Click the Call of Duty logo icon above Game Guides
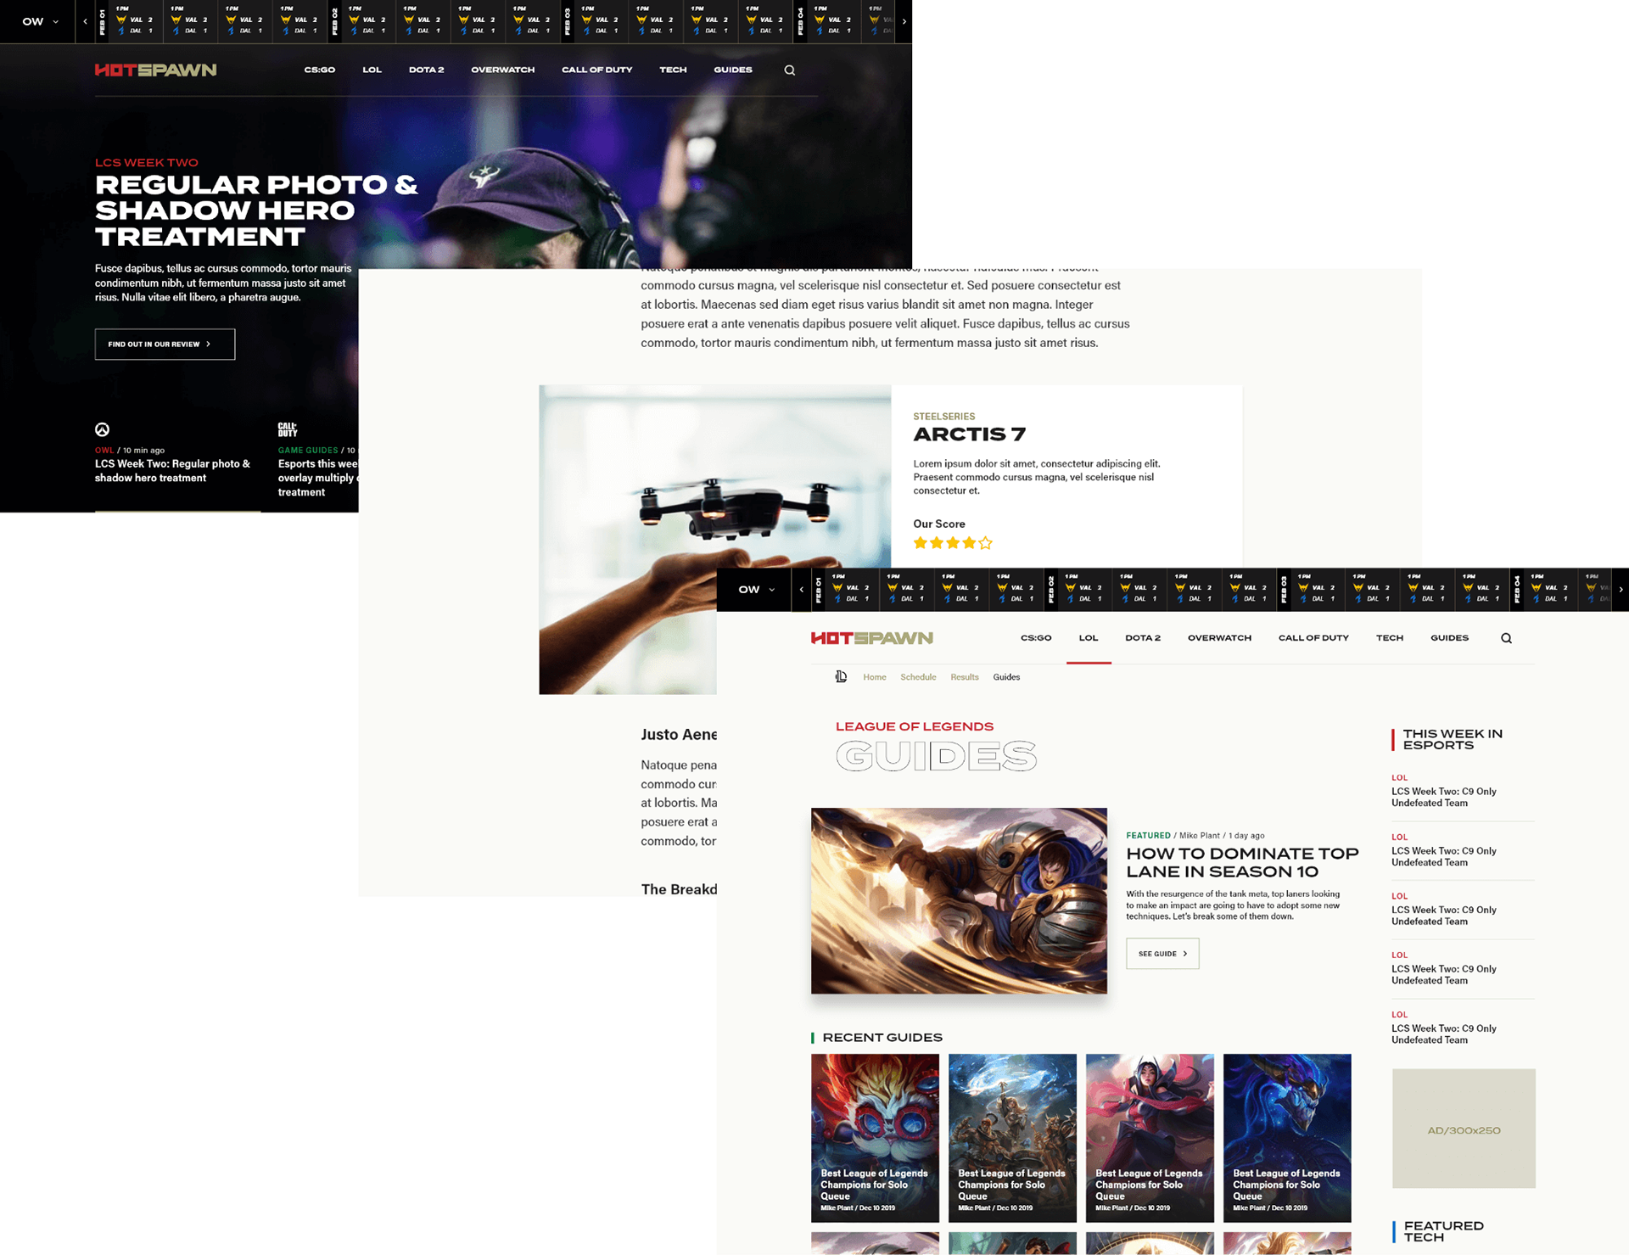This screenshot has width=1629, height=1255. tap(287, 429)
